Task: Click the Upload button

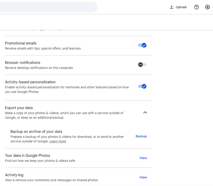Action: pyautogui.click(x=178, y=7)
